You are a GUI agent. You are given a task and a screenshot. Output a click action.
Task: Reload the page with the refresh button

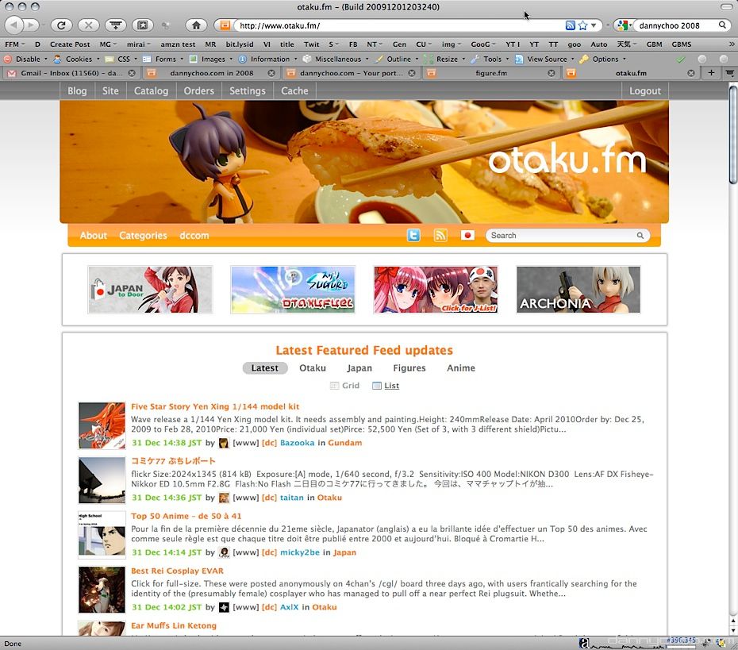point(61,25)
